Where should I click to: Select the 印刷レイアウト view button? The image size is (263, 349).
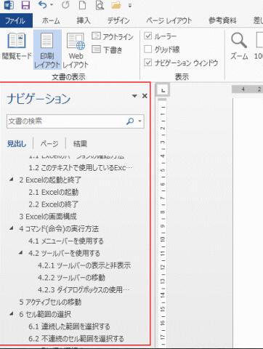(47, 50)
